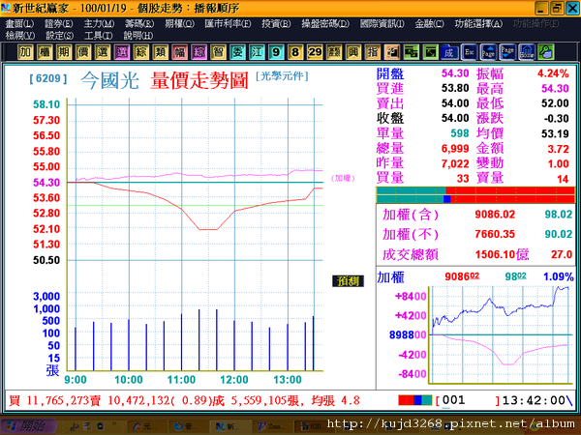This screenshot has height=435, width=581.
Task: Open the 期權(O) menu
Action: point(179,24)
